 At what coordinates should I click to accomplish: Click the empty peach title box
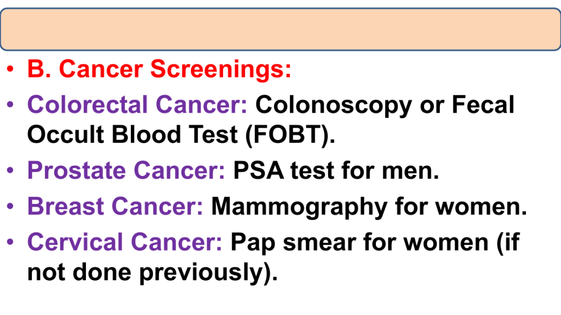point(280,29)
